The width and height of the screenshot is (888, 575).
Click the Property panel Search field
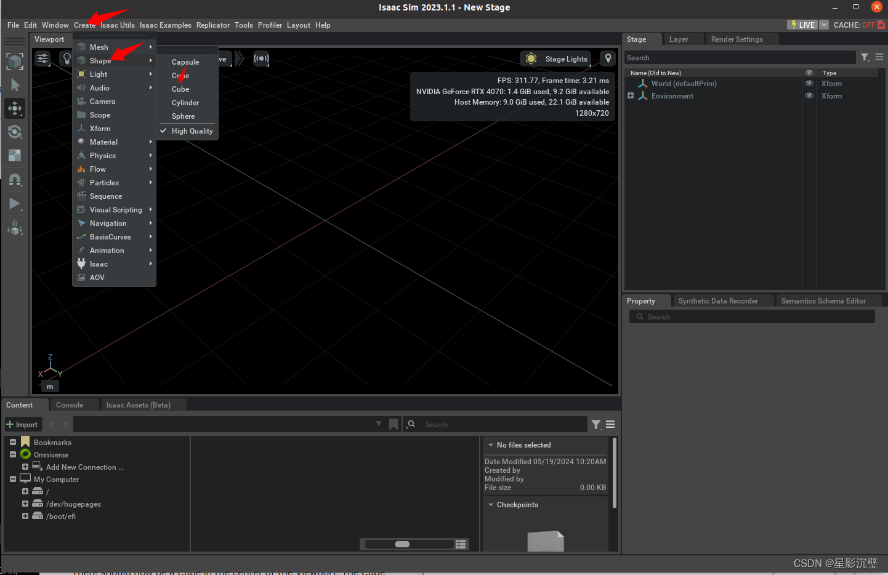point(752,317)
